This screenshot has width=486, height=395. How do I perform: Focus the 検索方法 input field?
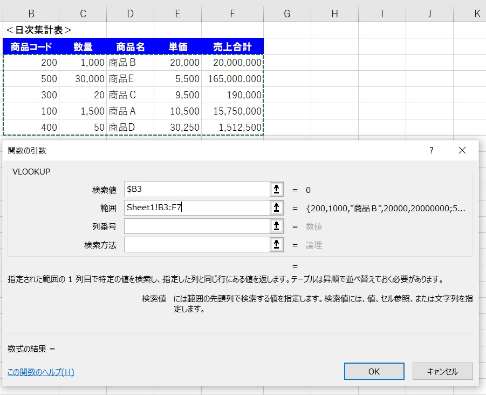click(x=197, y=245)
